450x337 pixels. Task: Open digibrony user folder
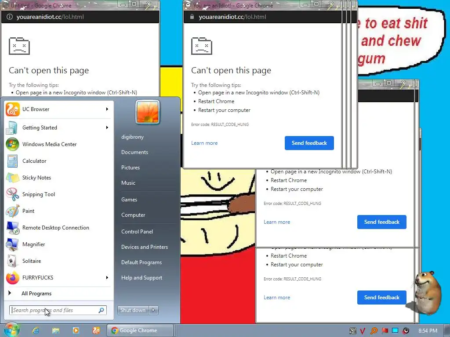tap(132, 137)
